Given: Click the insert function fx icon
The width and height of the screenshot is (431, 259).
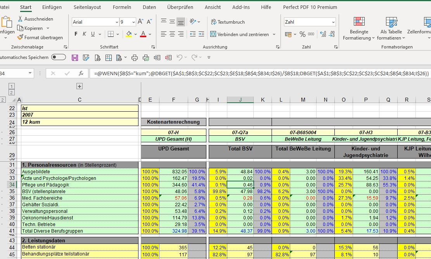Looking at the screenshot, I should (81, 73).
